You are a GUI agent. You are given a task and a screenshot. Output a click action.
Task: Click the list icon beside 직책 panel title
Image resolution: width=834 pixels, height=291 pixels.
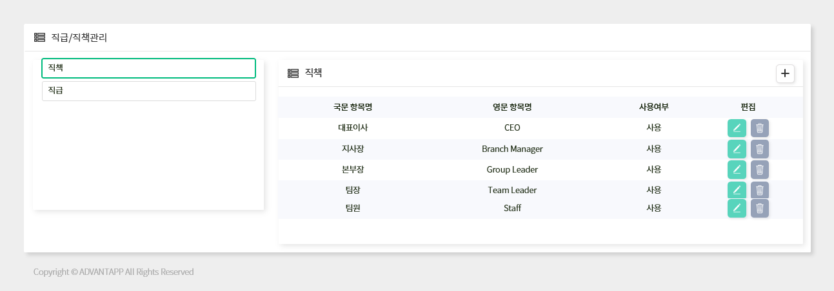tap(293, 73)
